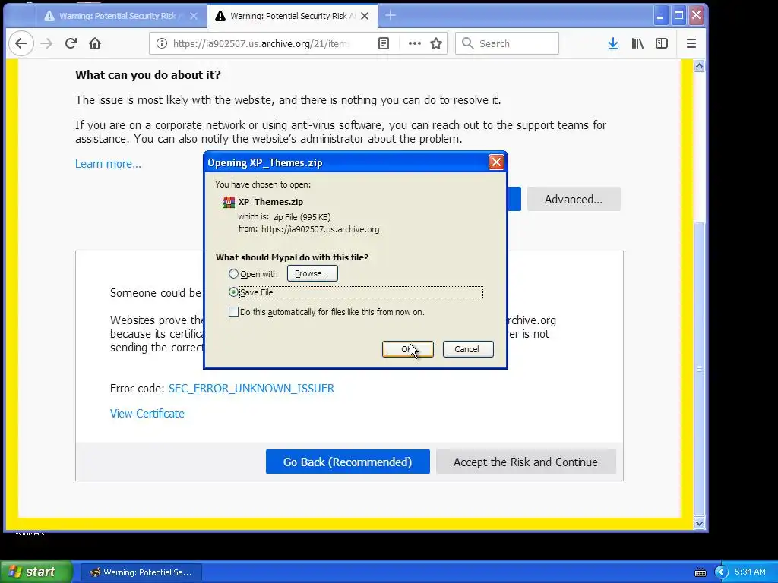Open page actions three-dot menu
The width and height of the screenshot is (778, 583).
coord(414,43)
